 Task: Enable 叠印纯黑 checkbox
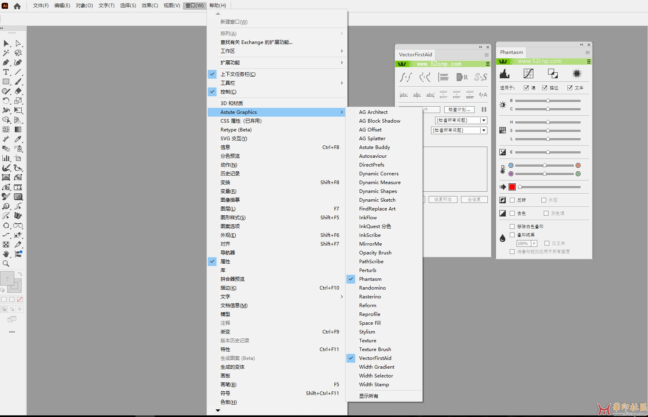coord(512,235)
